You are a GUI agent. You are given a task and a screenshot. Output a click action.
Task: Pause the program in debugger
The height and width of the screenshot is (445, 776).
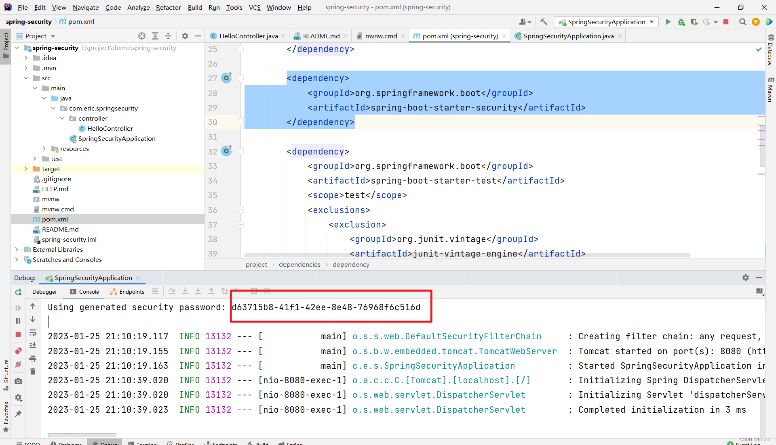18,321
